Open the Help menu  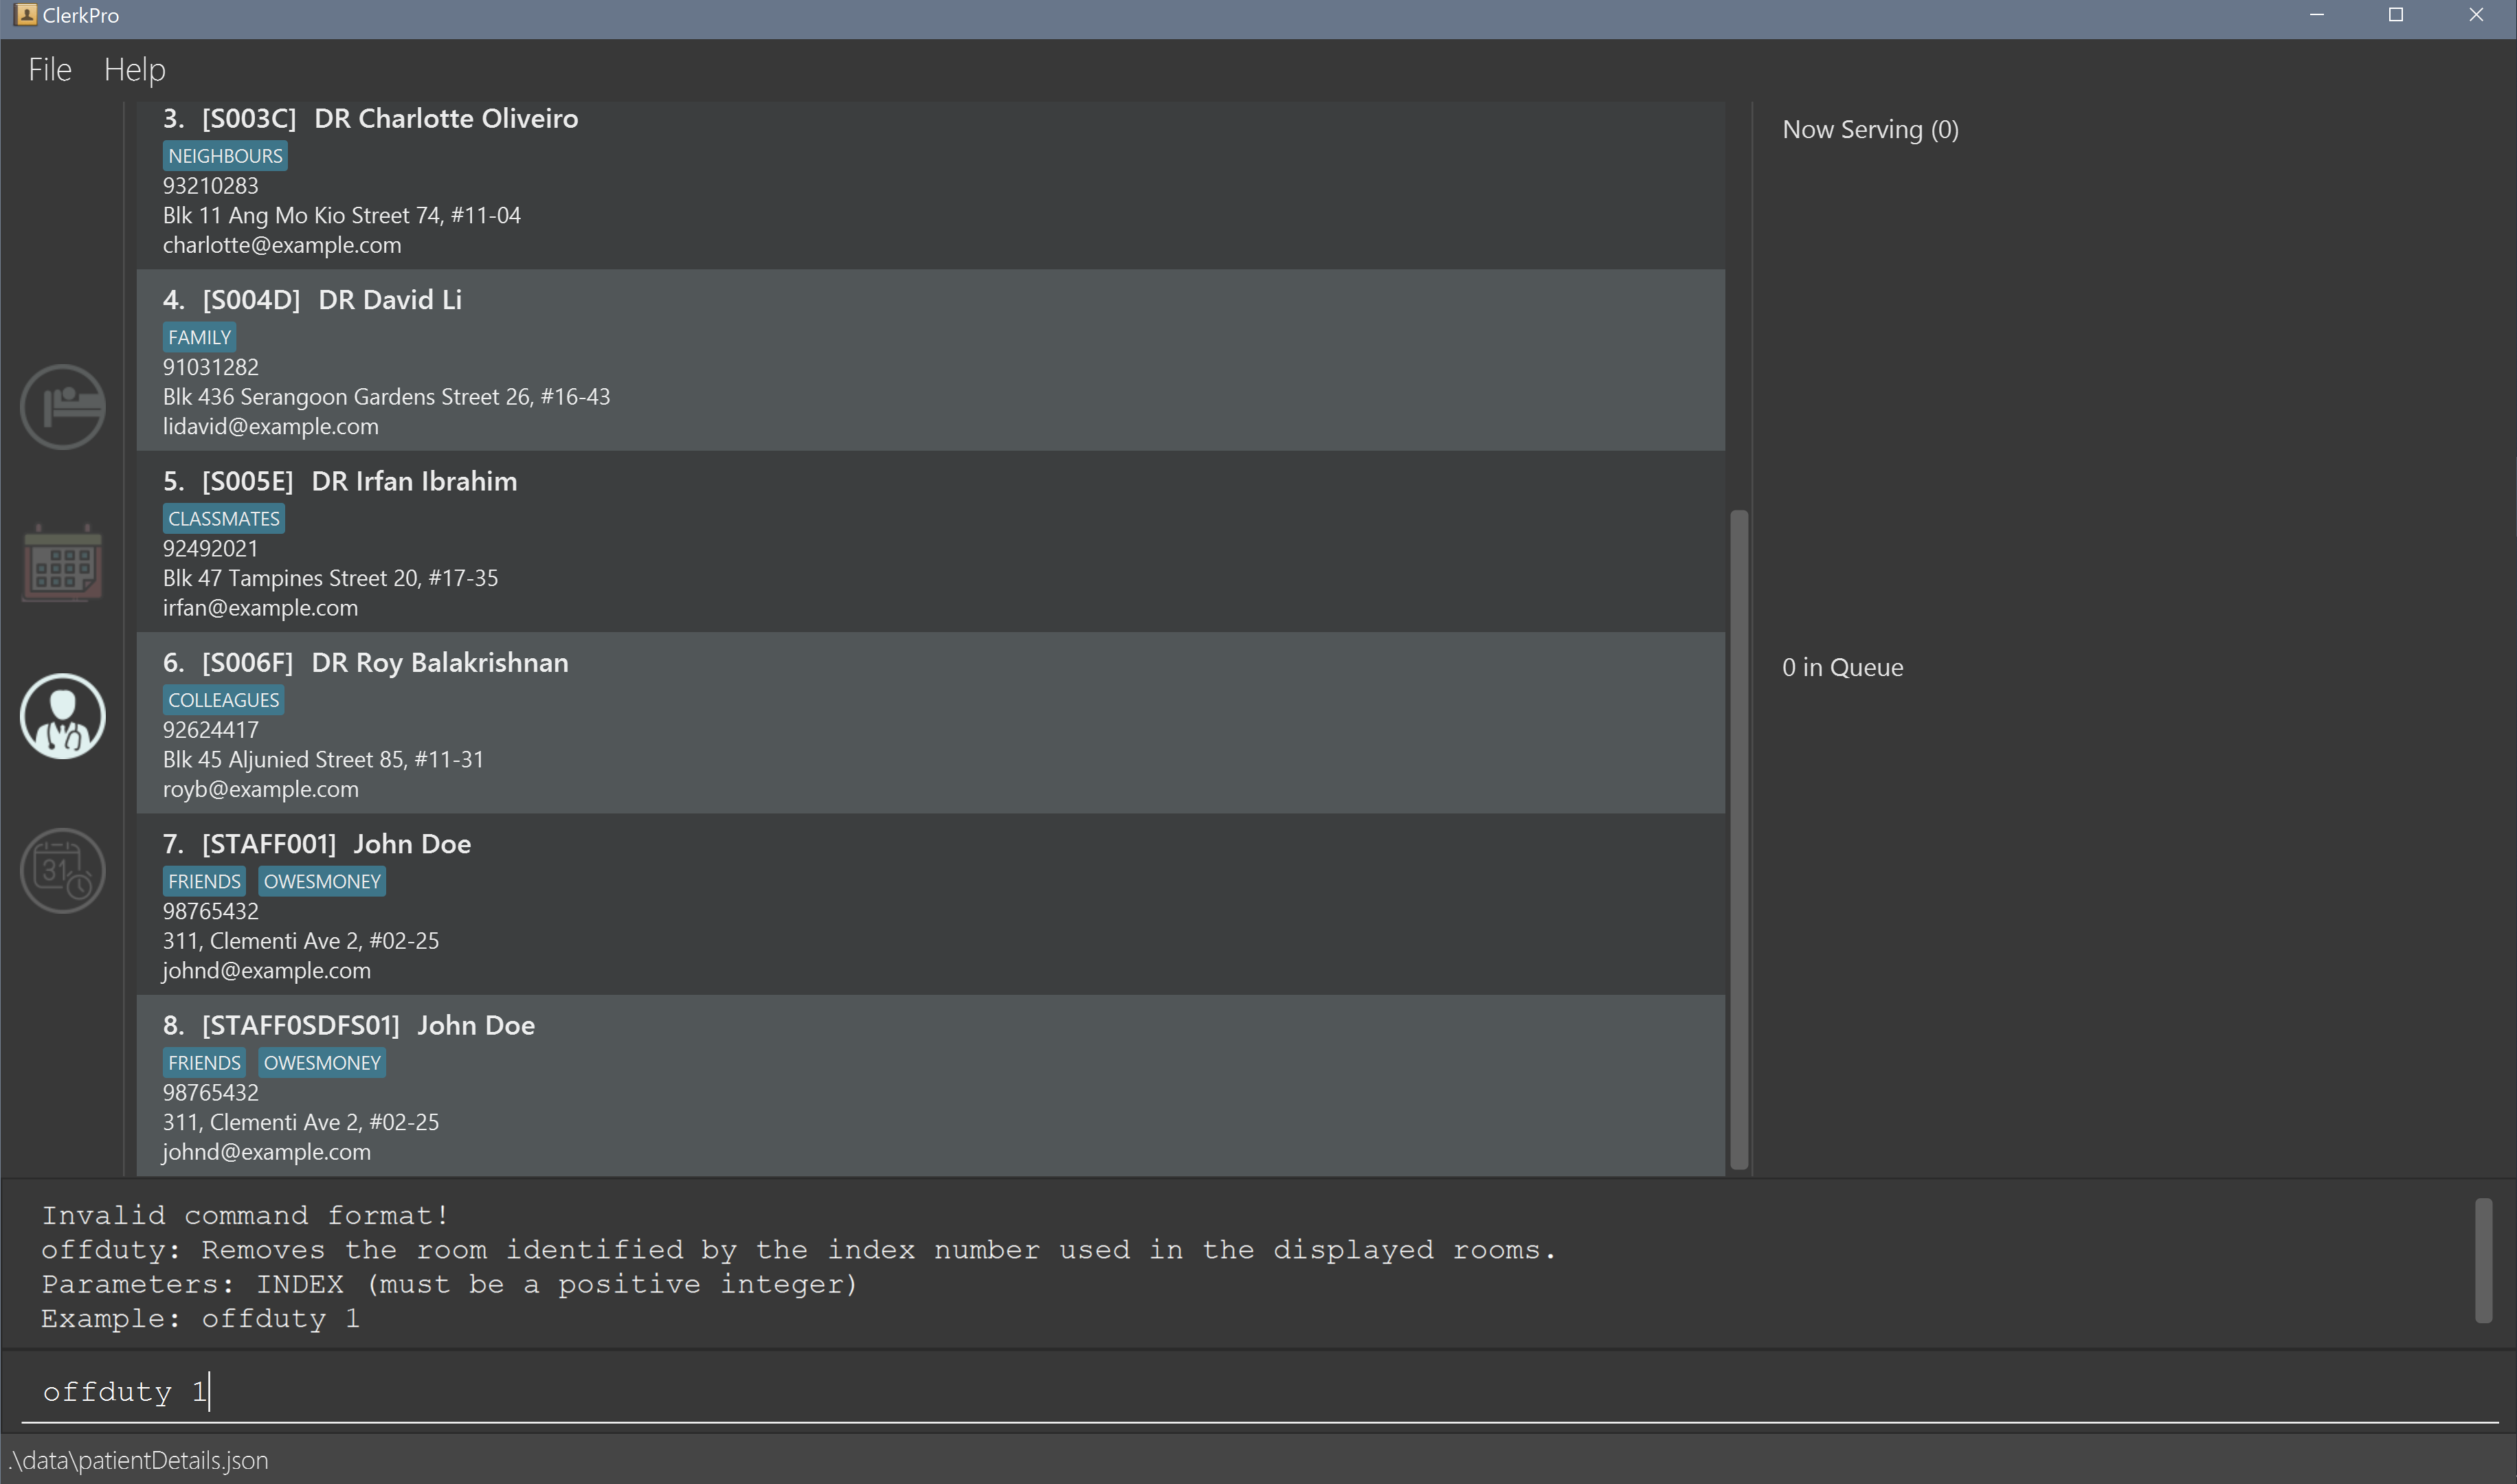point(134,69)
